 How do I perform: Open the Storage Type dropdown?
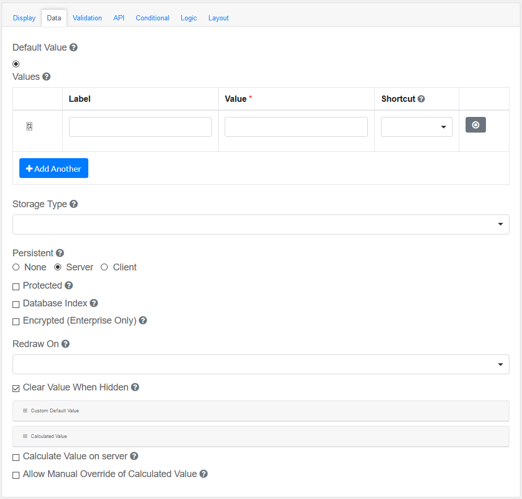(261, 224)
